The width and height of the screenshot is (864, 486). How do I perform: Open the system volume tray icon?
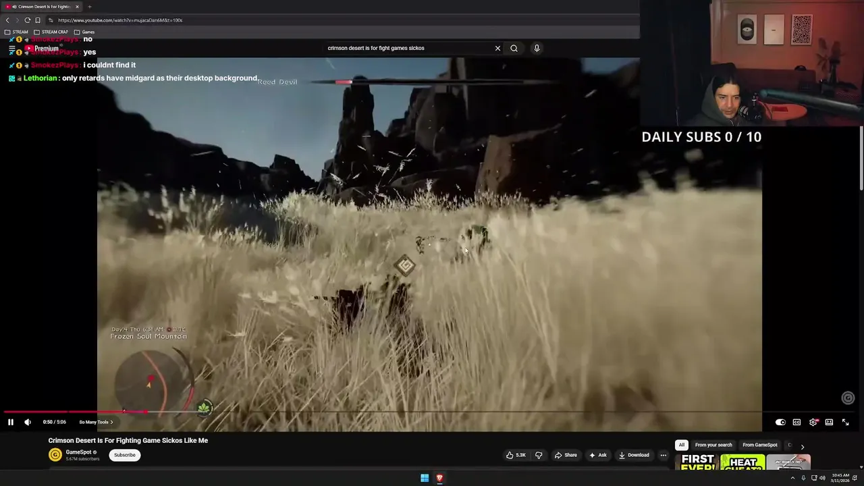822,478
